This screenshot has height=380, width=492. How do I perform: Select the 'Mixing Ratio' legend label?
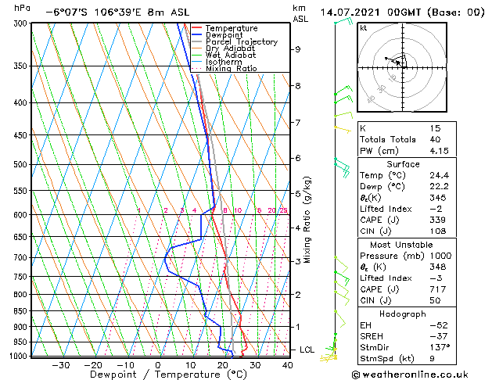pos(232,68)
